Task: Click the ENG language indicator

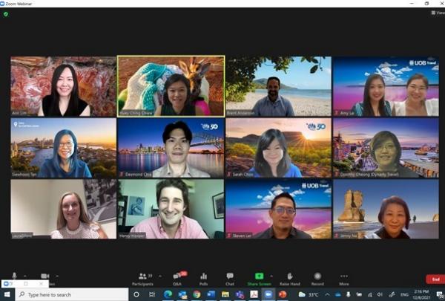Action: (404, 294)
